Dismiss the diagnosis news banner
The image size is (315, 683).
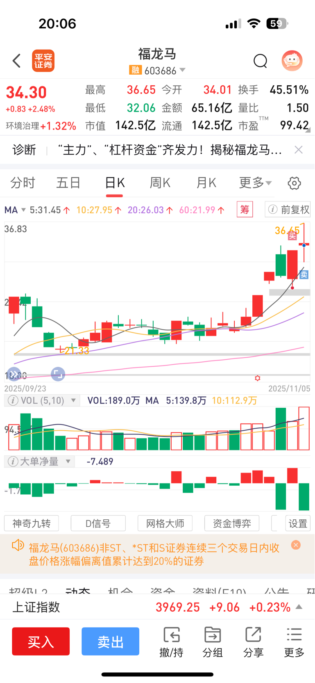coord(299,150)
